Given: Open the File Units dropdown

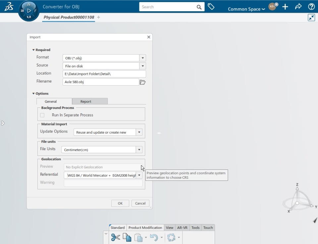Looking at the screenshot, I should click(x=139, y=150).
